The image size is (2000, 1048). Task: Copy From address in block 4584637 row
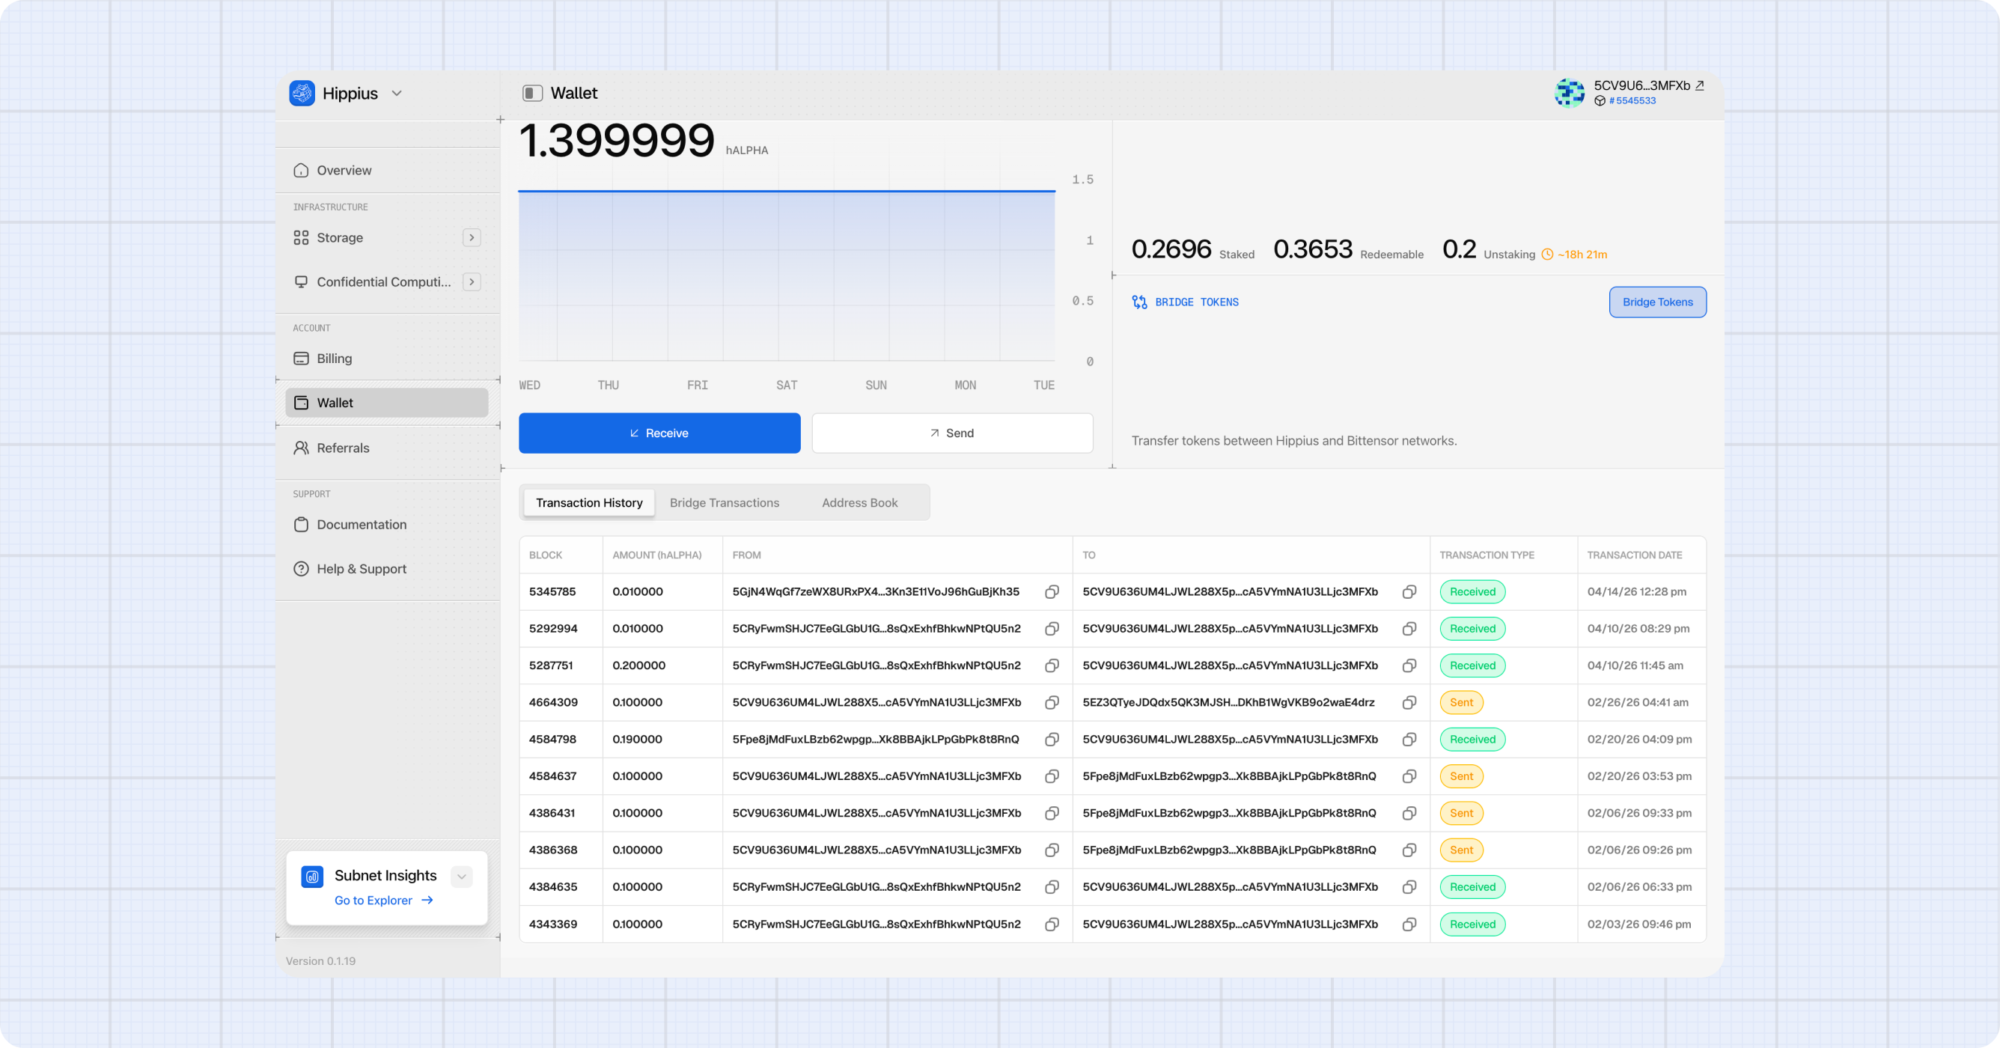[1052, 776]
